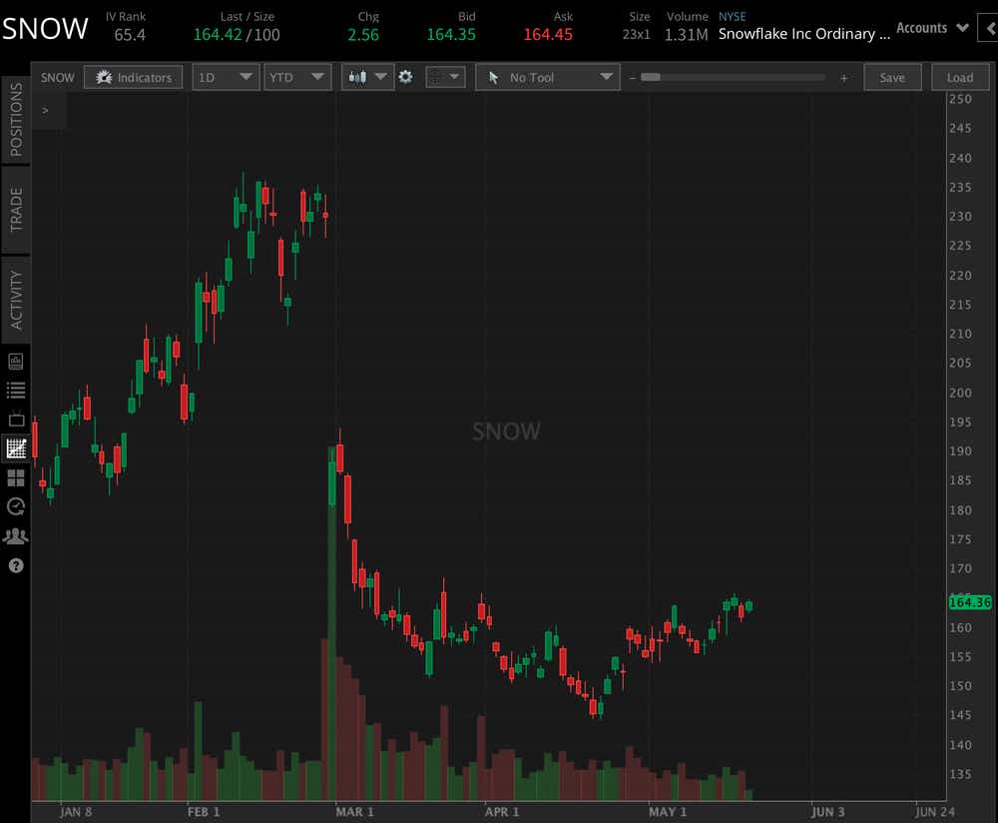The height and width of the screenshot is (823, 998).
Task: Click the NYSE exchange label
Action: click(732, 17)
